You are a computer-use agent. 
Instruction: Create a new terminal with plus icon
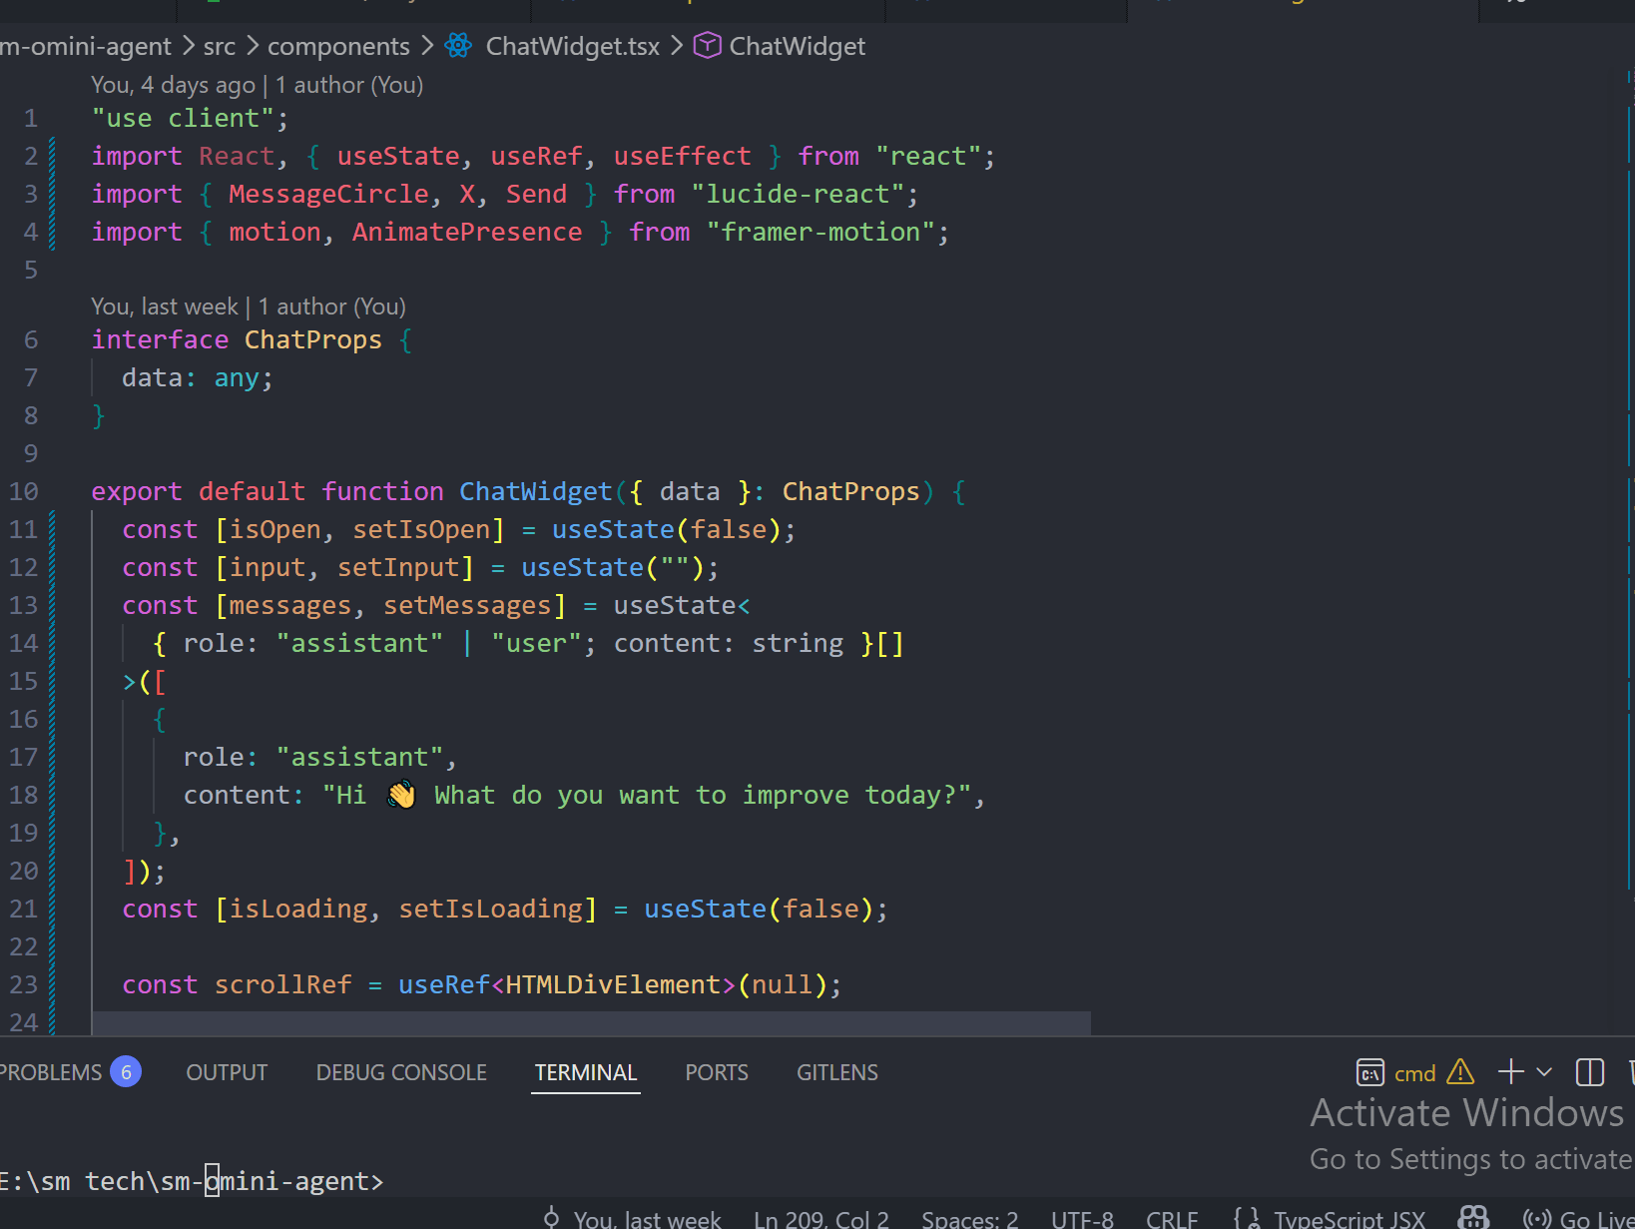(1511, 1072)
